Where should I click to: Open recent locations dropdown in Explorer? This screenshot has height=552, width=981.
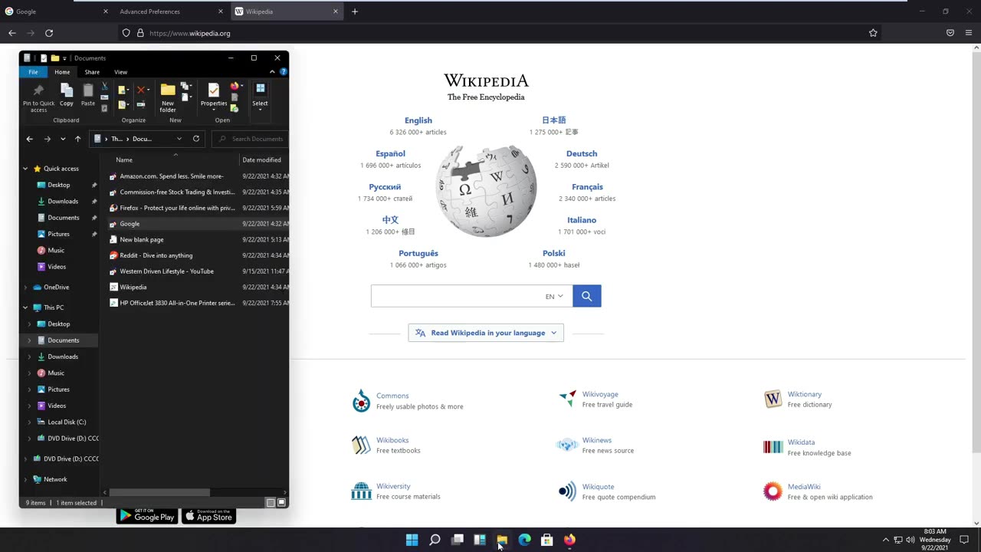[63, 139]
